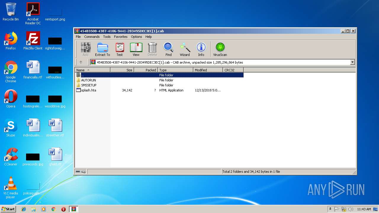
Task: Open the Options menu
Action: 136,37
